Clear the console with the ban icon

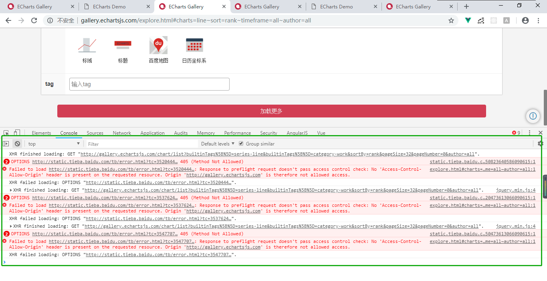point(17,144)
